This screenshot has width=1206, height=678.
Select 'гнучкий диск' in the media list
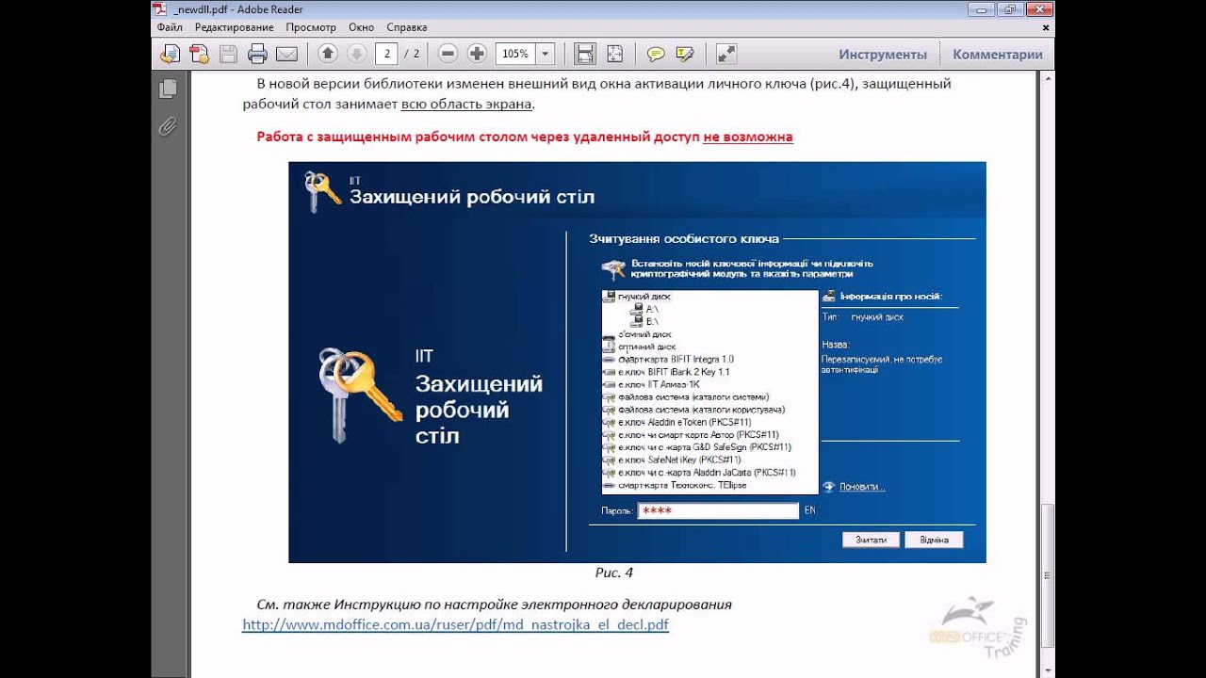[x=644, y=296]
